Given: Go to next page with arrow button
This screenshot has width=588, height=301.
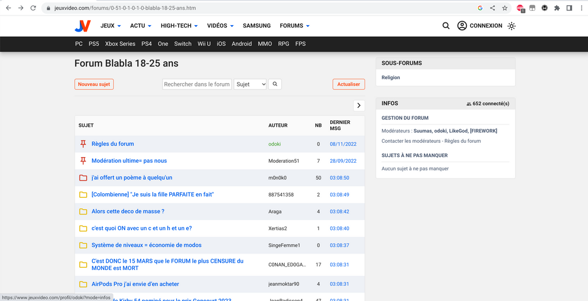Looking at the screenshot, I should 359,105.
